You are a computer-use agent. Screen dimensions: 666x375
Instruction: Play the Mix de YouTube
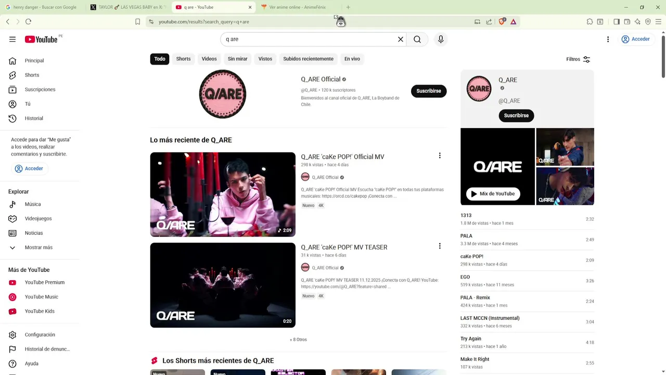point(493,194)
